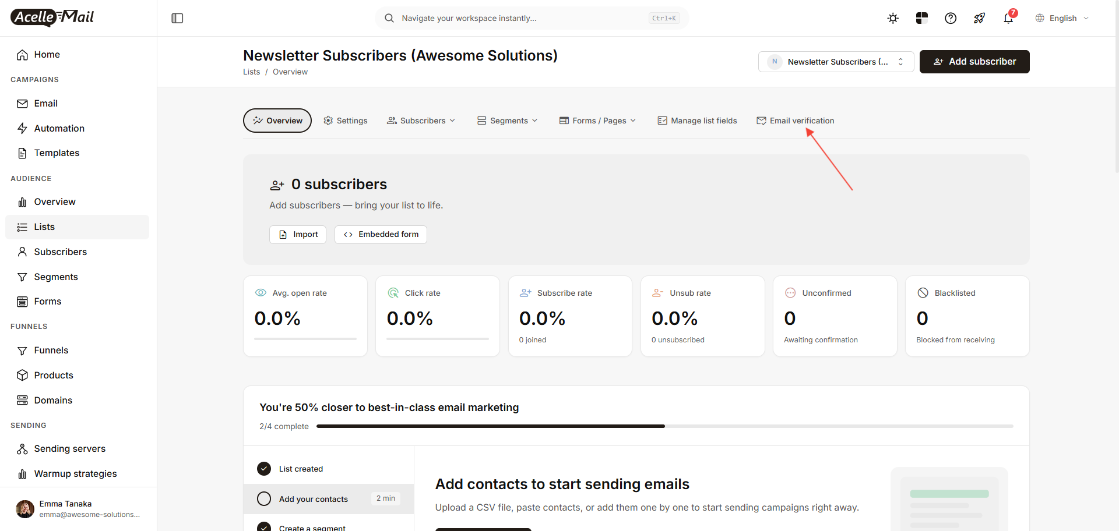Focus the workspace navigation search field

[532, 18]
